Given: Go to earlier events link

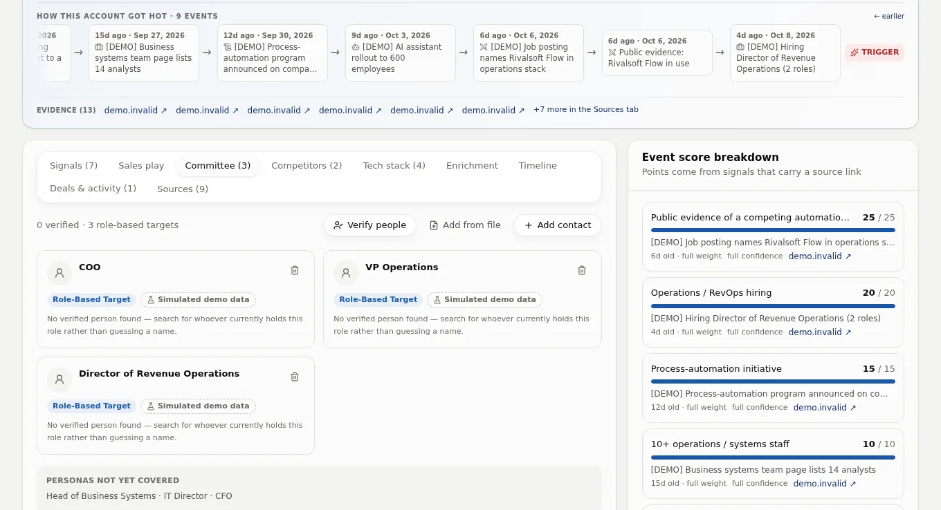Looking at the screenshot, I should tap(889, 16).
